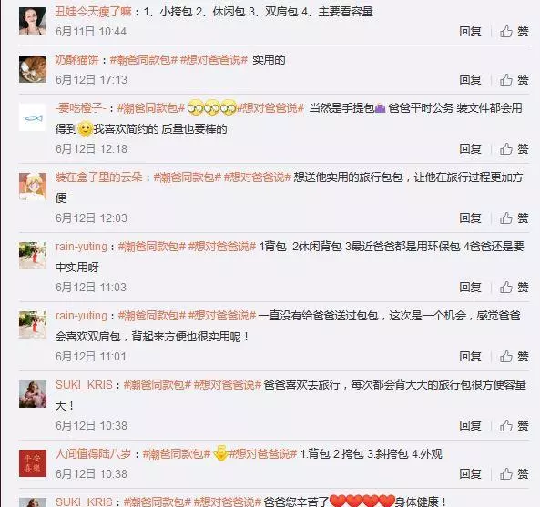Reply to 人间值得陆八岁's comment
Viewport: 540px width, 507px height.
tap(470, 474)
